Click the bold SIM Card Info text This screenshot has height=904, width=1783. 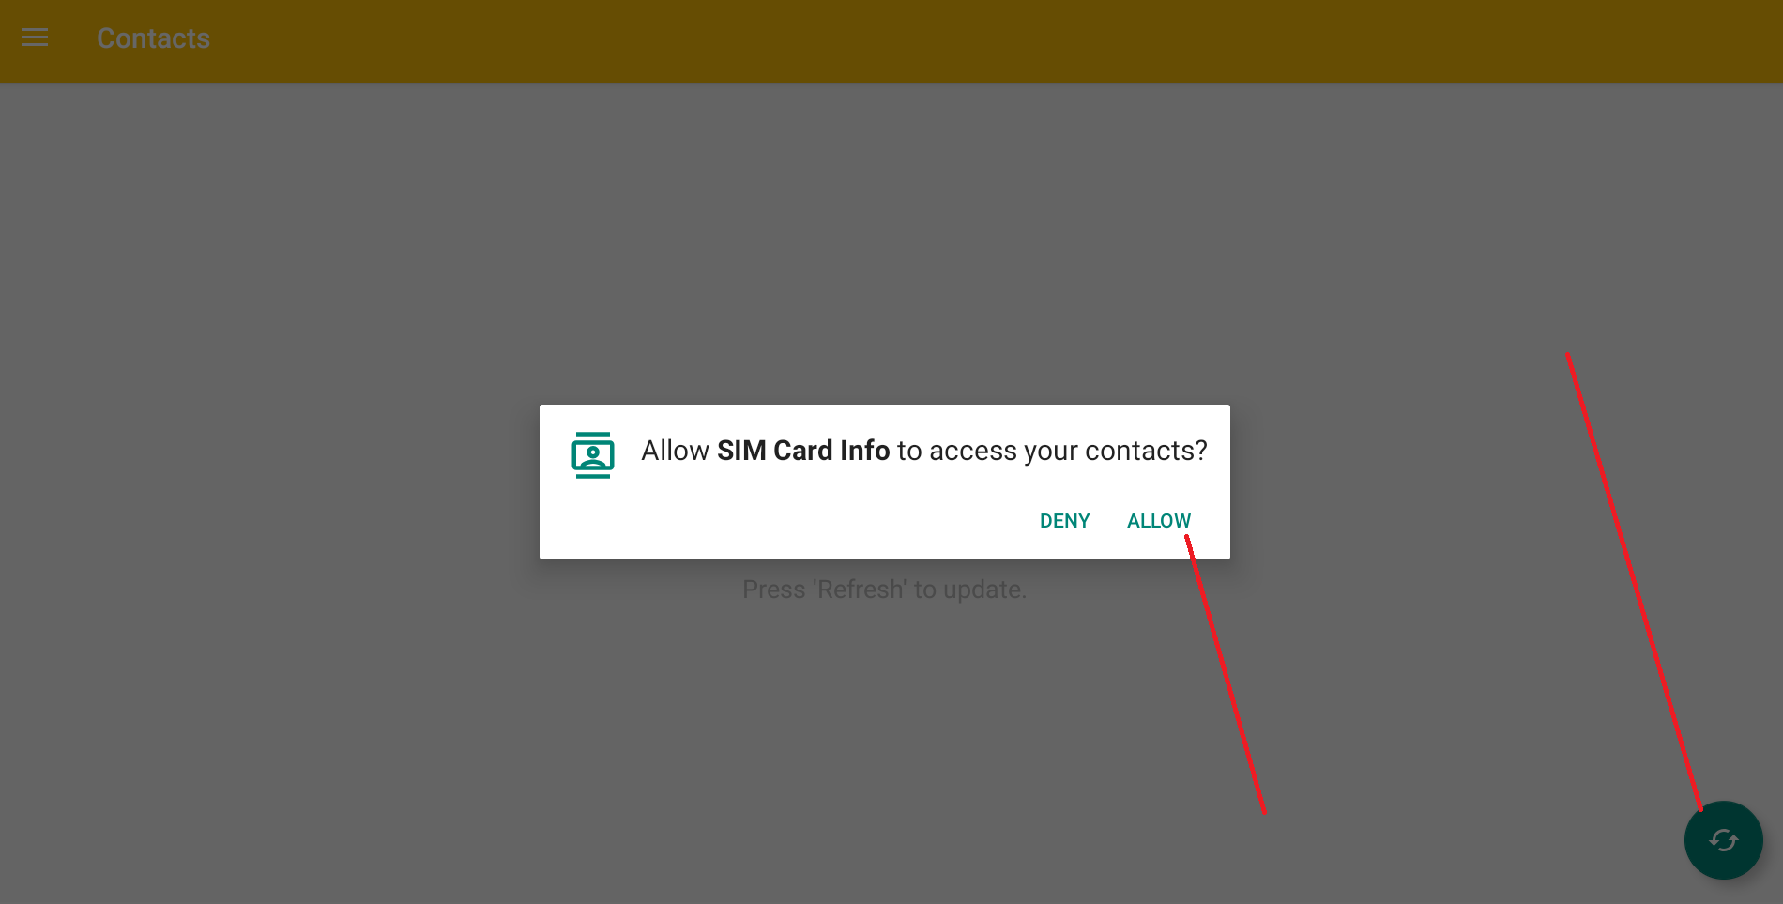point(803,451)
